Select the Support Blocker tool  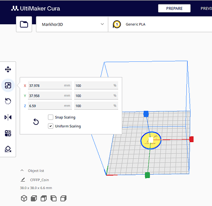pos(8,149)
